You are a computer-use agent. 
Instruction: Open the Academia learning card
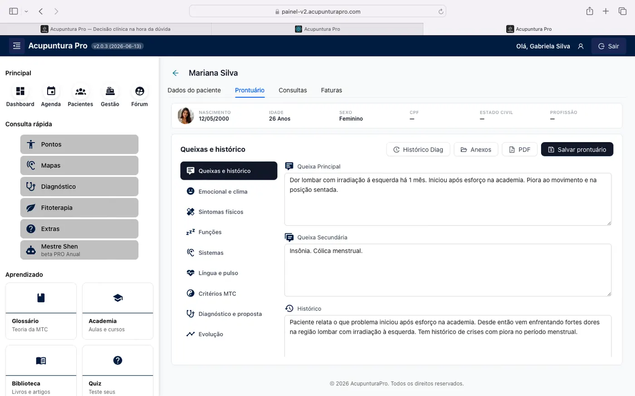[x=118, y=311]
